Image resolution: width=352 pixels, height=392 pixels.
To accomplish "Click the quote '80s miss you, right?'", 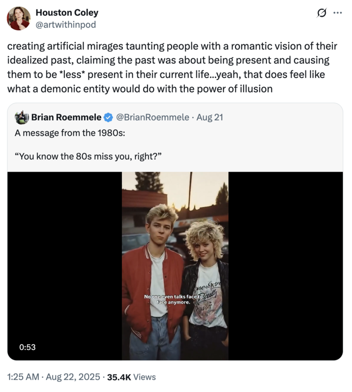I will [x=119, y=156].
